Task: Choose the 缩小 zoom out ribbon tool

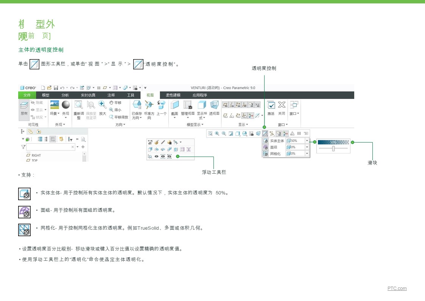Action: (115, 110)
